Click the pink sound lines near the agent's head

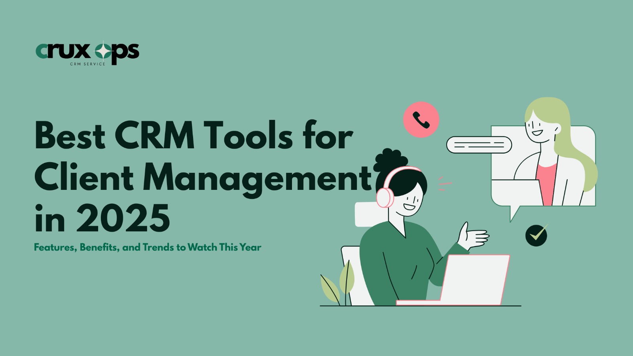444,183
